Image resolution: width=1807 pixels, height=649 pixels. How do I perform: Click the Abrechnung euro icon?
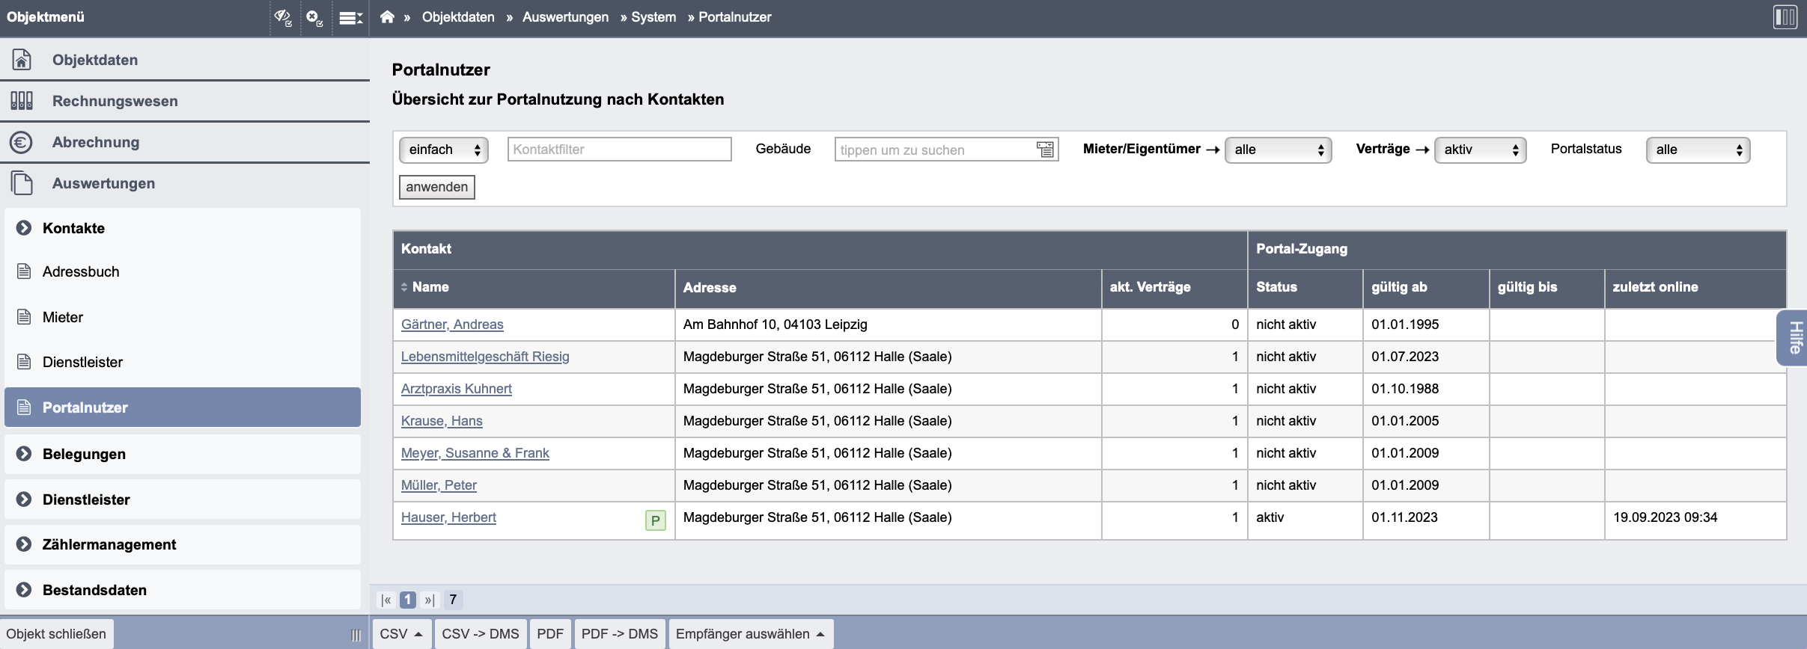pyautogui.click(x=21, y=142)
